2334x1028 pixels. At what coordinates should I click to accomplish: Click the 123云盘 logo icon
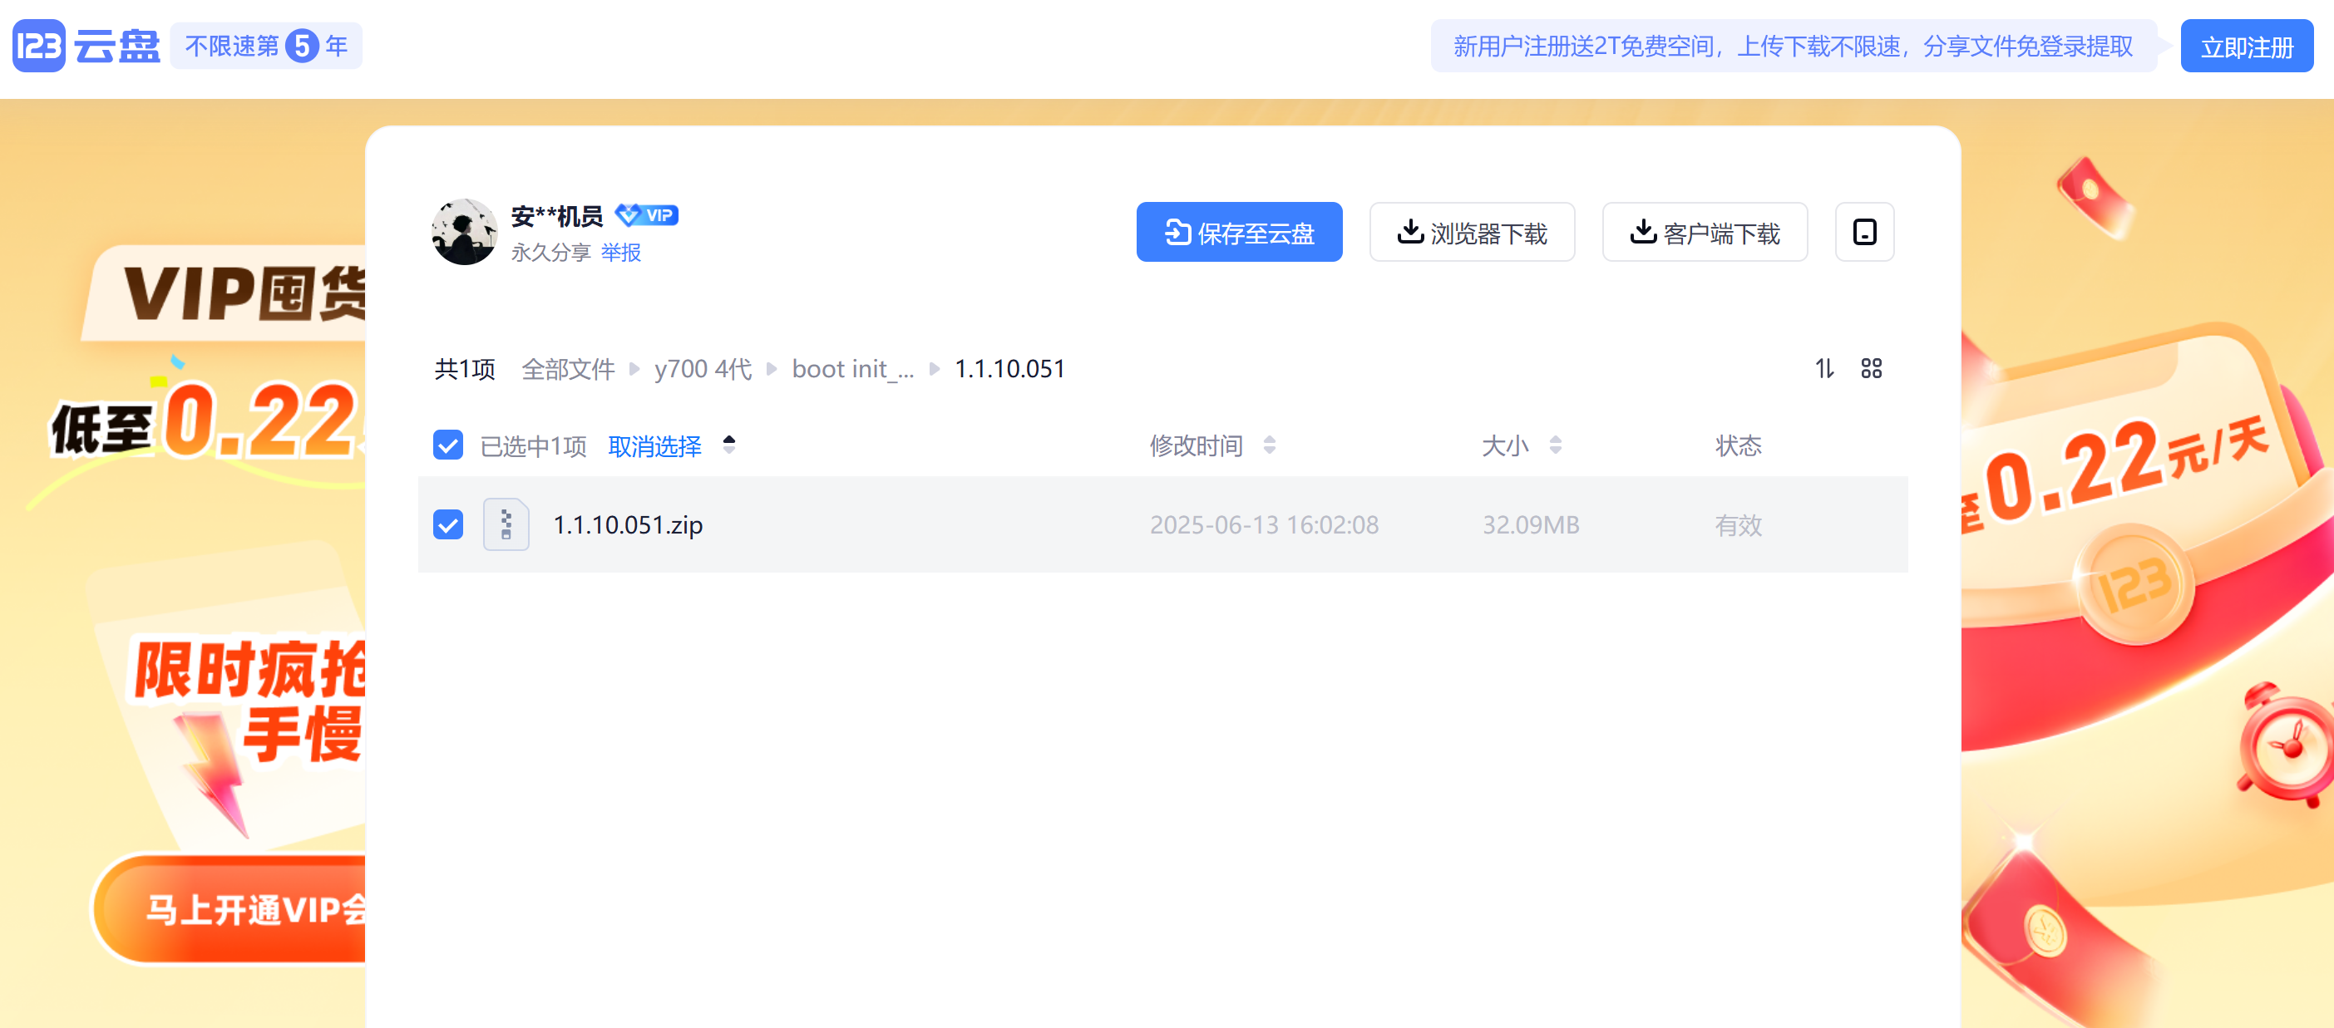[x=40, y=45]
